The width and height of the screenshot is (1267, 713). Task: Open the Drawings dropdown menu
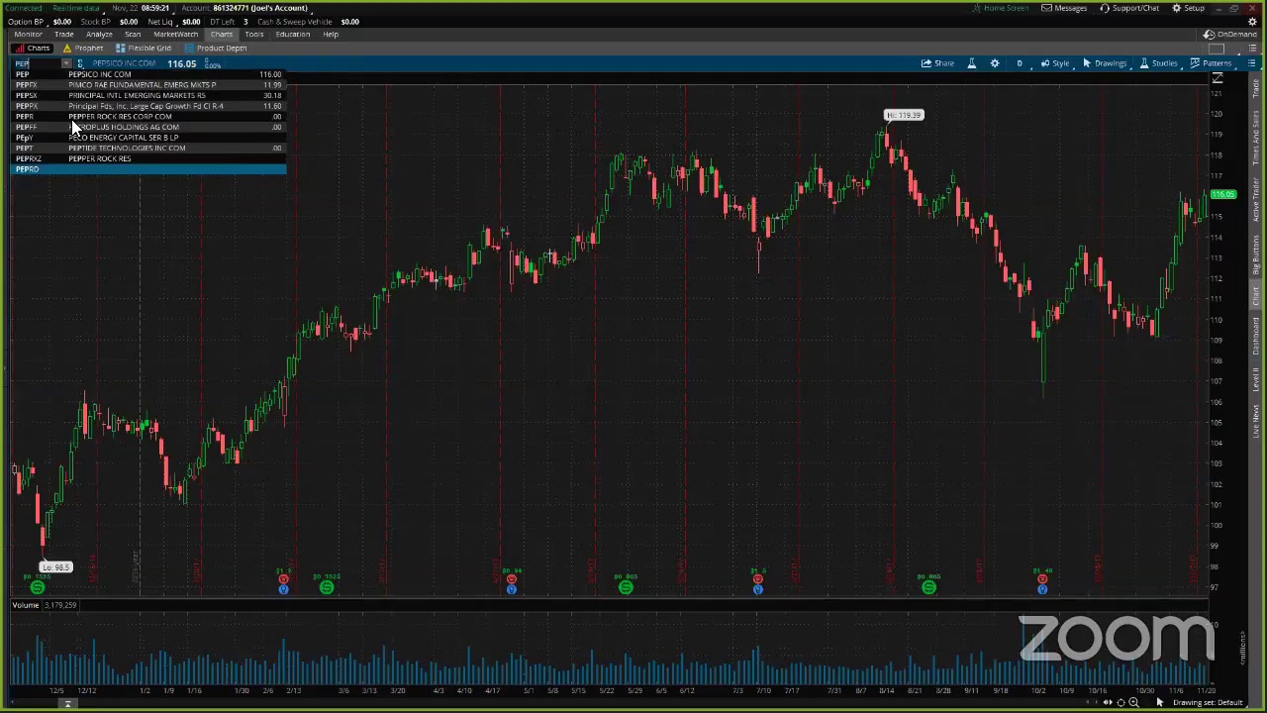(x=1105, y=63)
